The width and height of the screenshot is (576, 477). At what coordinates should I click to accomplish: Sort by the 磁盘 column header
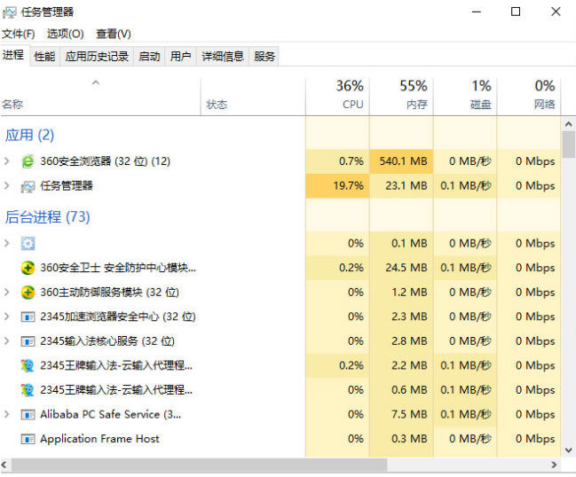[x=465, y=96]
